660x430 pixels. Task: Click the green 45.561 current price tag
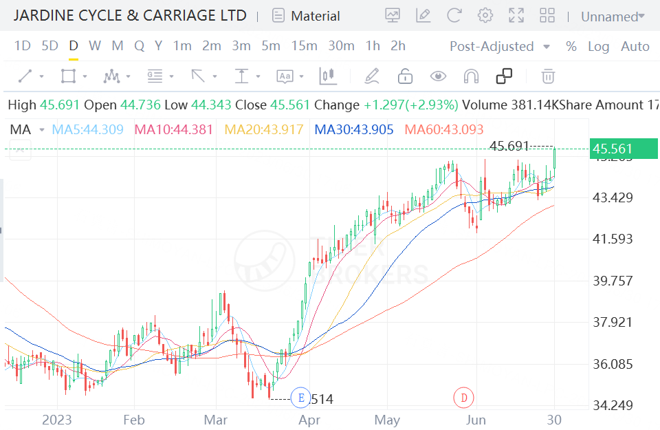[x=624, y=149]
